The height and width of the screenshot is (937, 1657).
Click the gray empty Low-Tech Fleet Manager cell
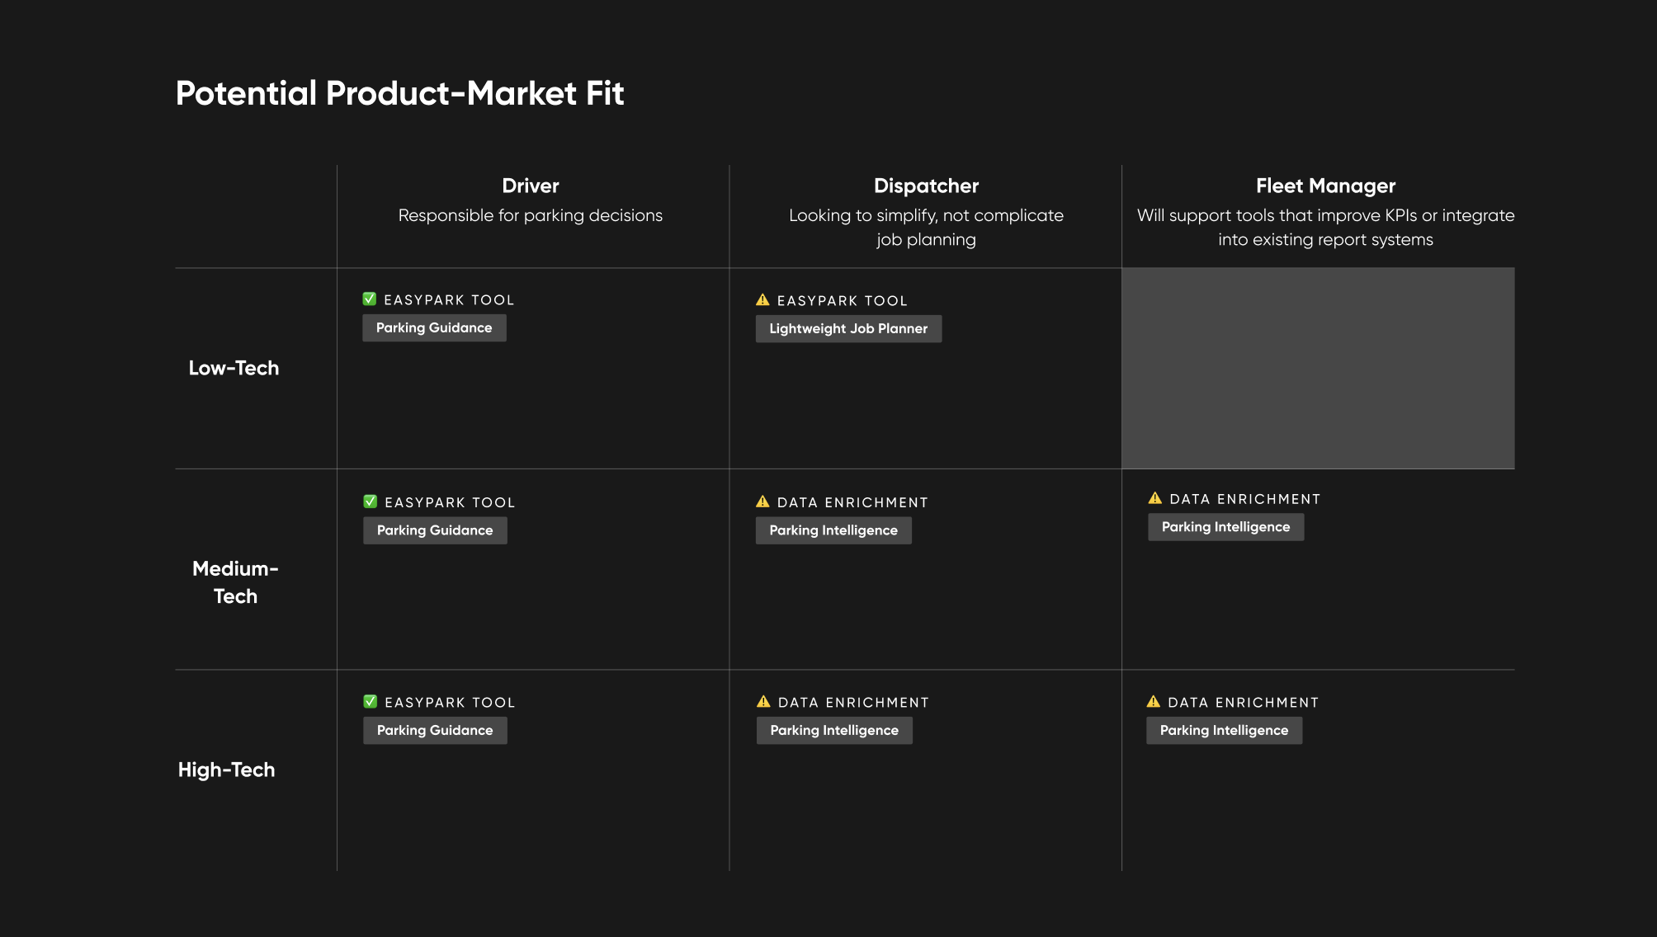coord(1318,368)
